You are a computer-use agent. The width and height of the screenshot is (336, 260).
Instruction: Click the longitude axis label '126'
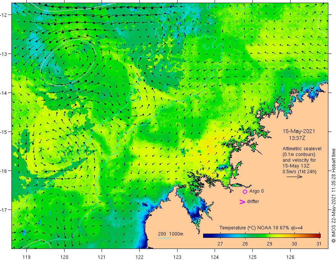tap(290, 257)
